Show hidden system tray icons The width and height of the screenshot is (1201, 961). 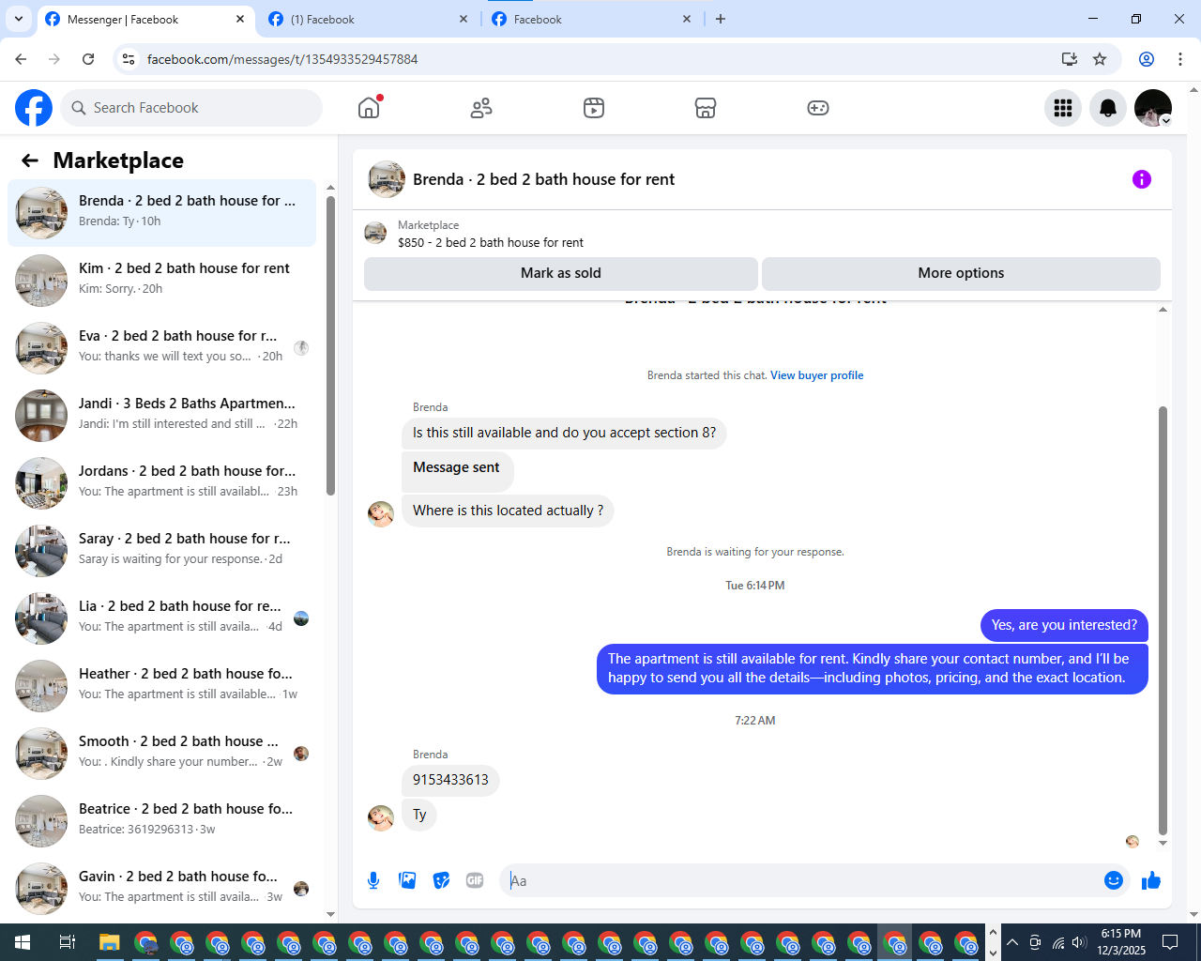click(x=1012, y=942)
